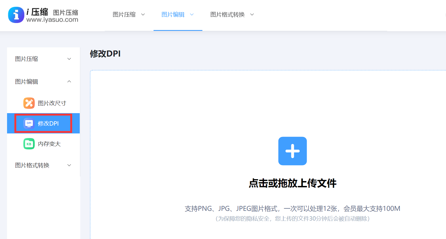446x239 pixels.
Task: Click chevron beside top 图片格式转换
Action: (252, 15)
